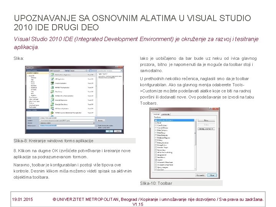276x207 pixels.
Task: Select the ASP.NET Dynamic Data Entities icon
Action: pos(52,113)
